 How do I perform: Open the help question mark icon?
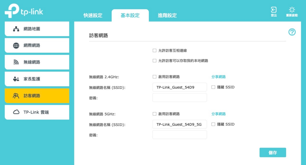point(292,32)
